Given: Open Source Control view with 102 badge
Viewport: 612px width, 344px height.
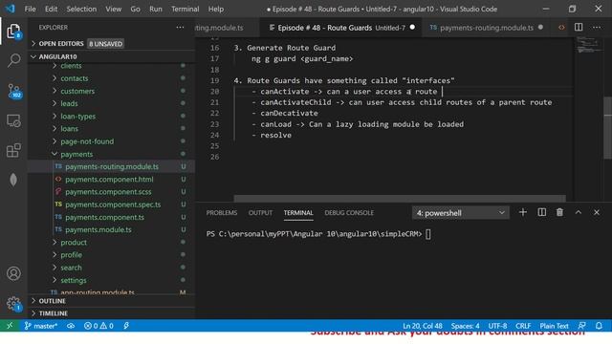Looking at the screenshot, I should [14, 91].
